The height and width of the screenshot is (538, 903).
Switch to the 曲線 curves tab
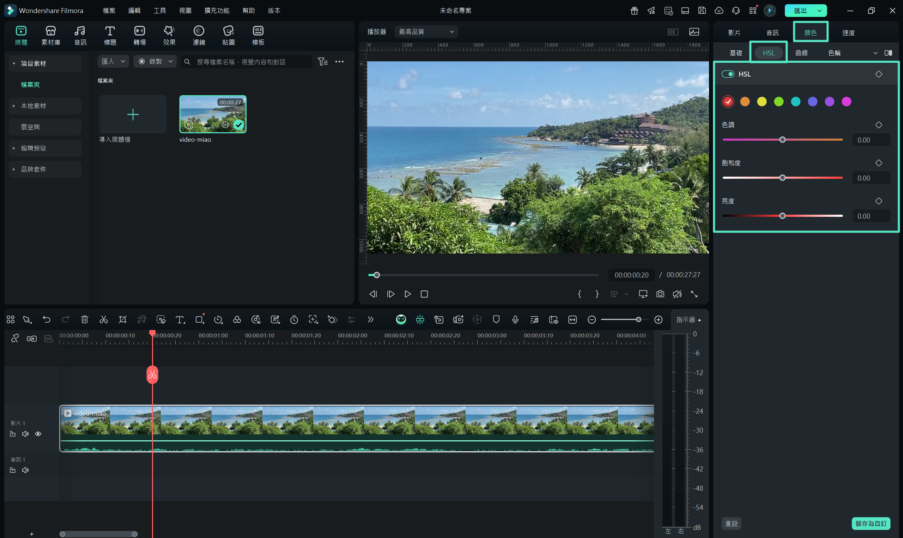(x=801, y=53)
